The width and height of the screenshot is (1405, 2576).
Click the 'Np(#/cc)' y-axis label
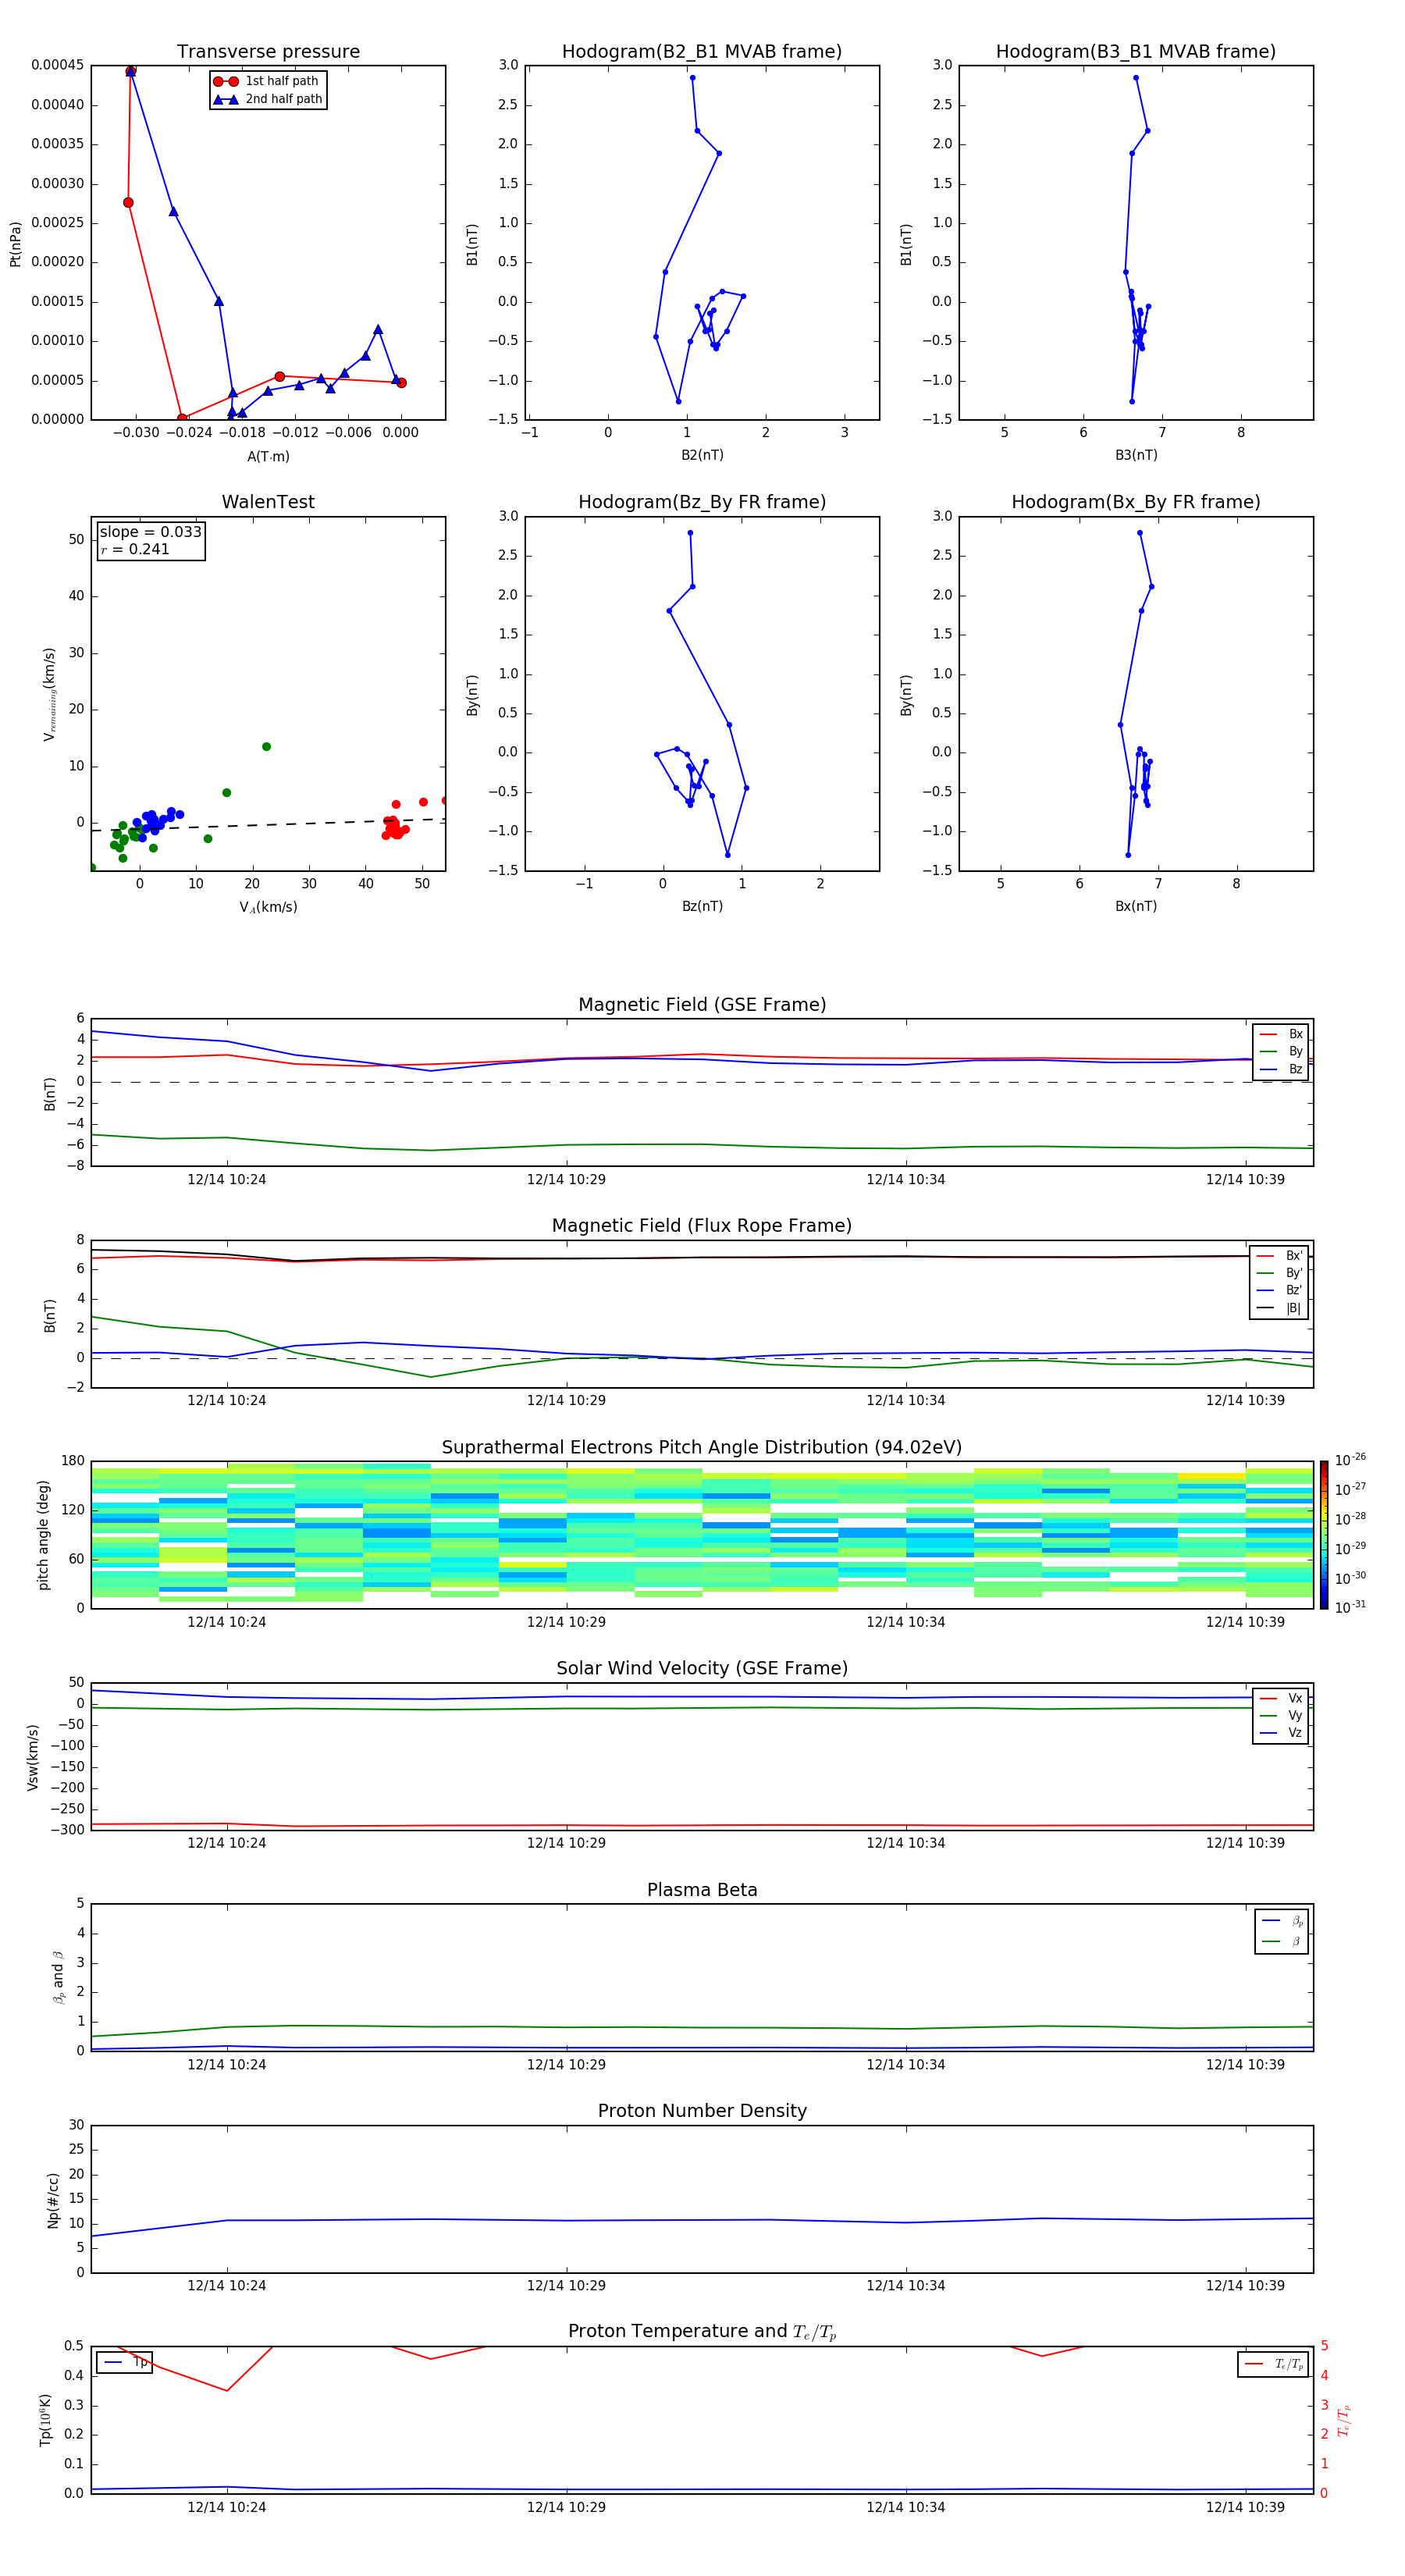[53, 2200]
